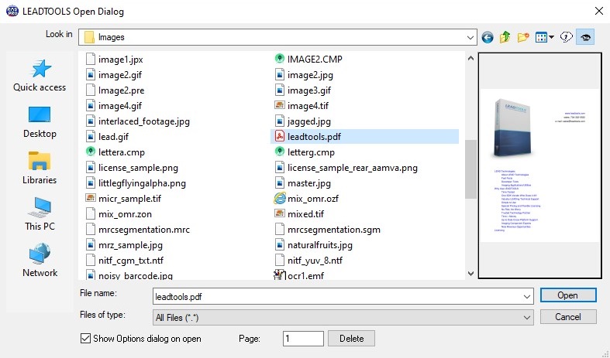This screenshot has width=610, height=358.
Task: Select the file named interlaced_footage.jpg
Action: (144, 121)
